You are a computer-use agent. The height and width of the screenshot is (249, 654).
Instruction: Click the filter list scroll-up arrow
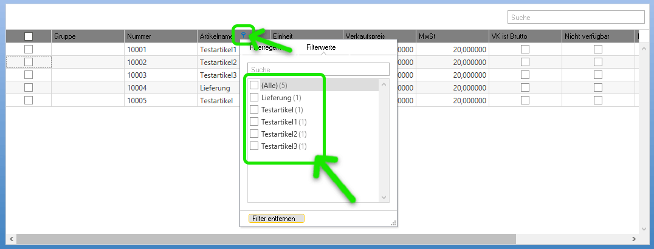pyautogui.click(x=384, y=84)
